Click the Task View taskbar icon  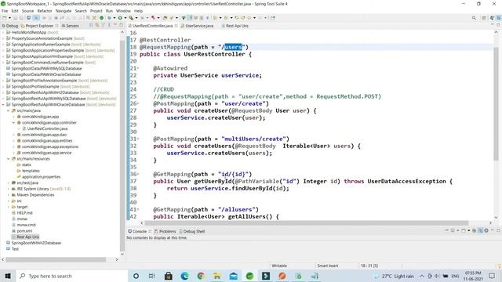click(x=151, y=276)
